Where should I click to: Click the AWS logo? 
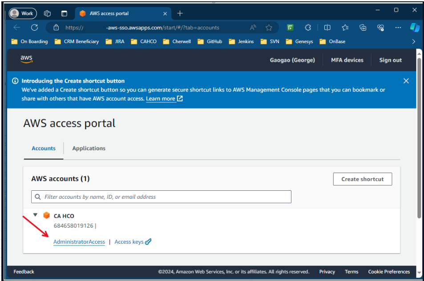(26, 59)
